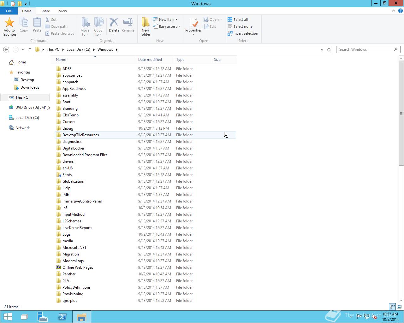Viewport: 404px width, 323px height.
Task: Click Invert selection in ribbon
Action: click(x=243, y=33)
